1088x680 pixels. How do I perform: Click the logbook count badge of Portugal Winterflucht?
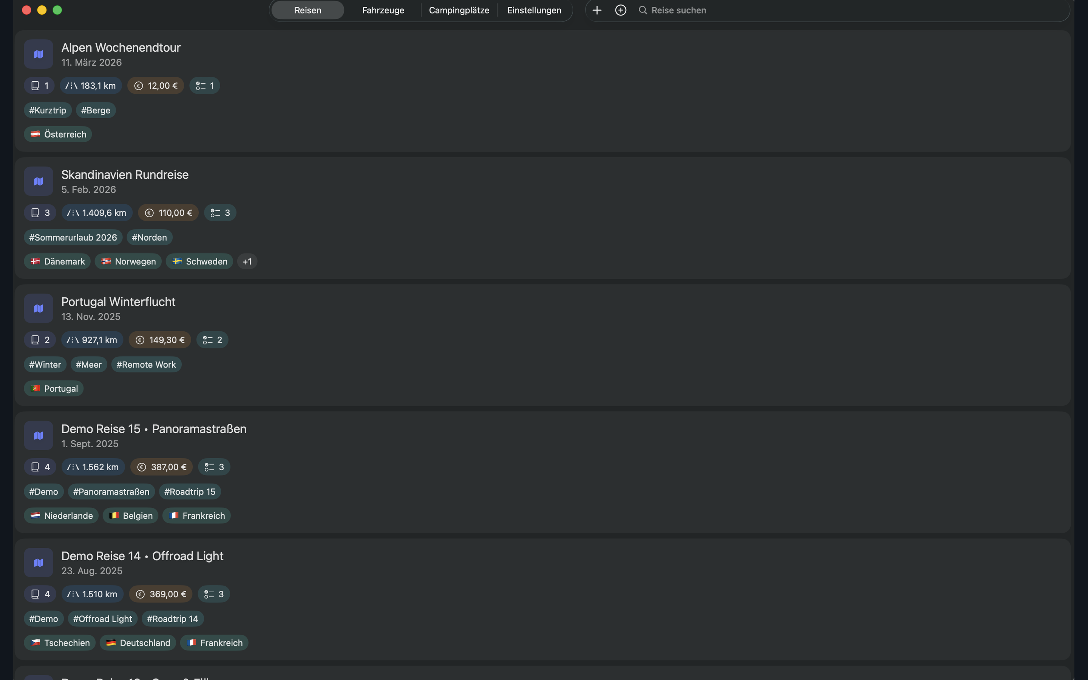pyautogui.click(x=40, y=340)
